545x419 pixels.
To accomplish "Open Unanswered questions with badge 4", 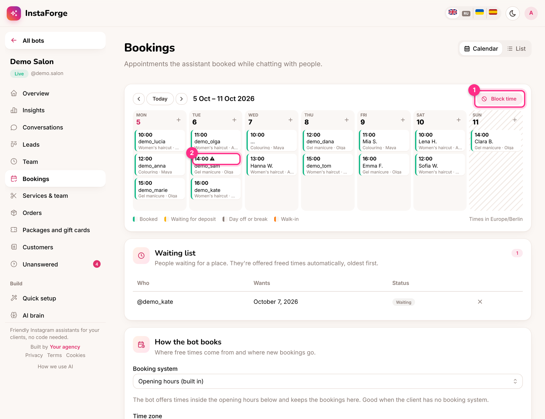I will [x=55, y=264].
